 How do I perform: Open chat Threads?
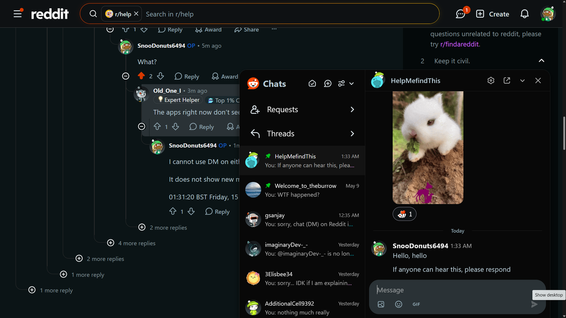[302, 133]
